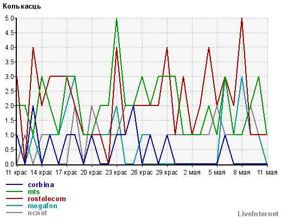The width and height of the screenshot is (282, 219).
Task: Click the green mts legend line swatch
Action: tap(15, 191)
